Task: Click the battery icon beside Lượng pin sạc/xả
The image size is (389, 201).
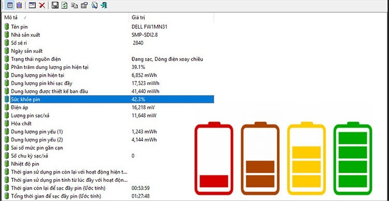Action: [7, 116]
